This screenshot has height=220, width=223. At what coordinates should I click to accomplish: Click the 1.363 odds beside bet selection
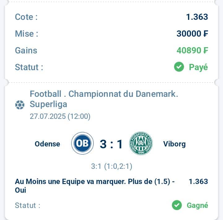pos(199,182)
